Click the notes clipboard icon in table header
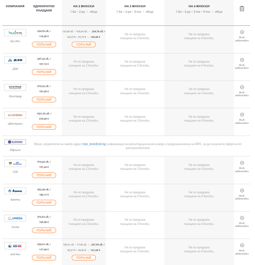255x265 pixels. (242, 9)
